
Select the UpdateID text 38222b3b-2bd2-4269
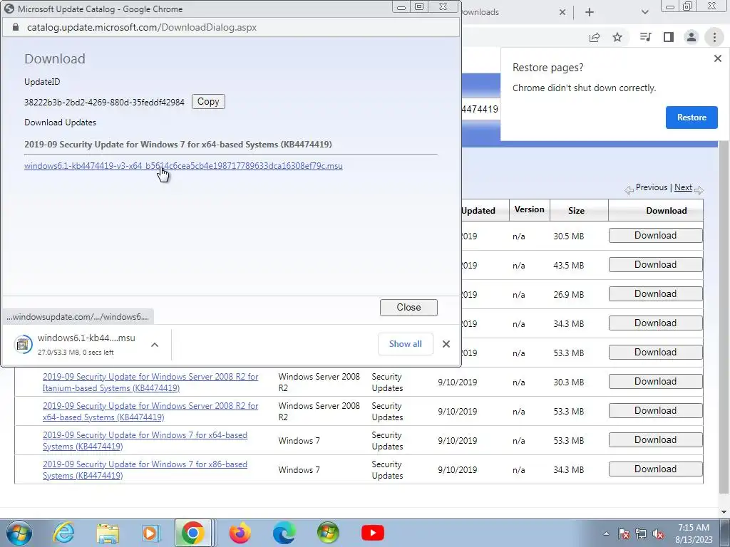(x=104, y=103)
